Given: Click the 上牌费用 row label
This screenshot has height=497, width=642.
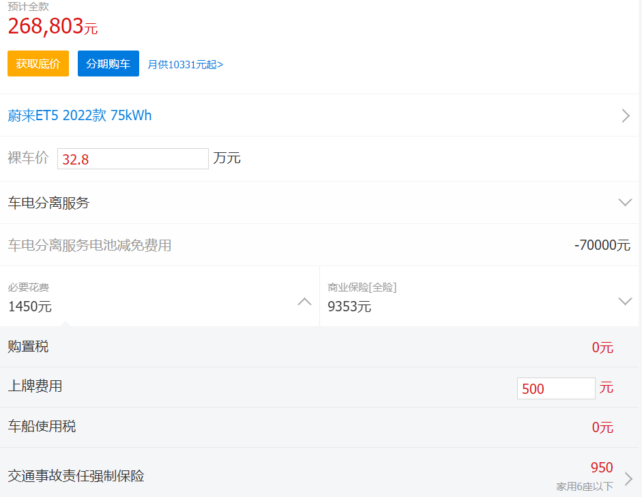Looking at the screenshot, I should [x=35, y=386].
